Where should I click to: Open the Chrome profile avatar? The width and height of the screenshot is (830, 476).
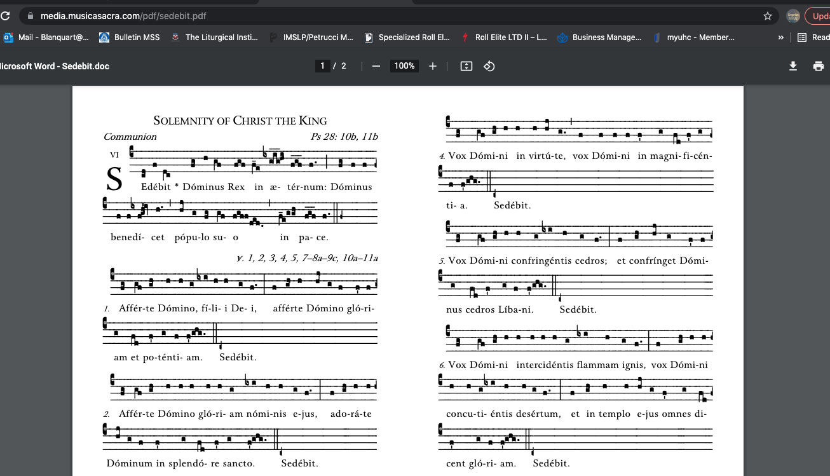(x=793, y=16)
